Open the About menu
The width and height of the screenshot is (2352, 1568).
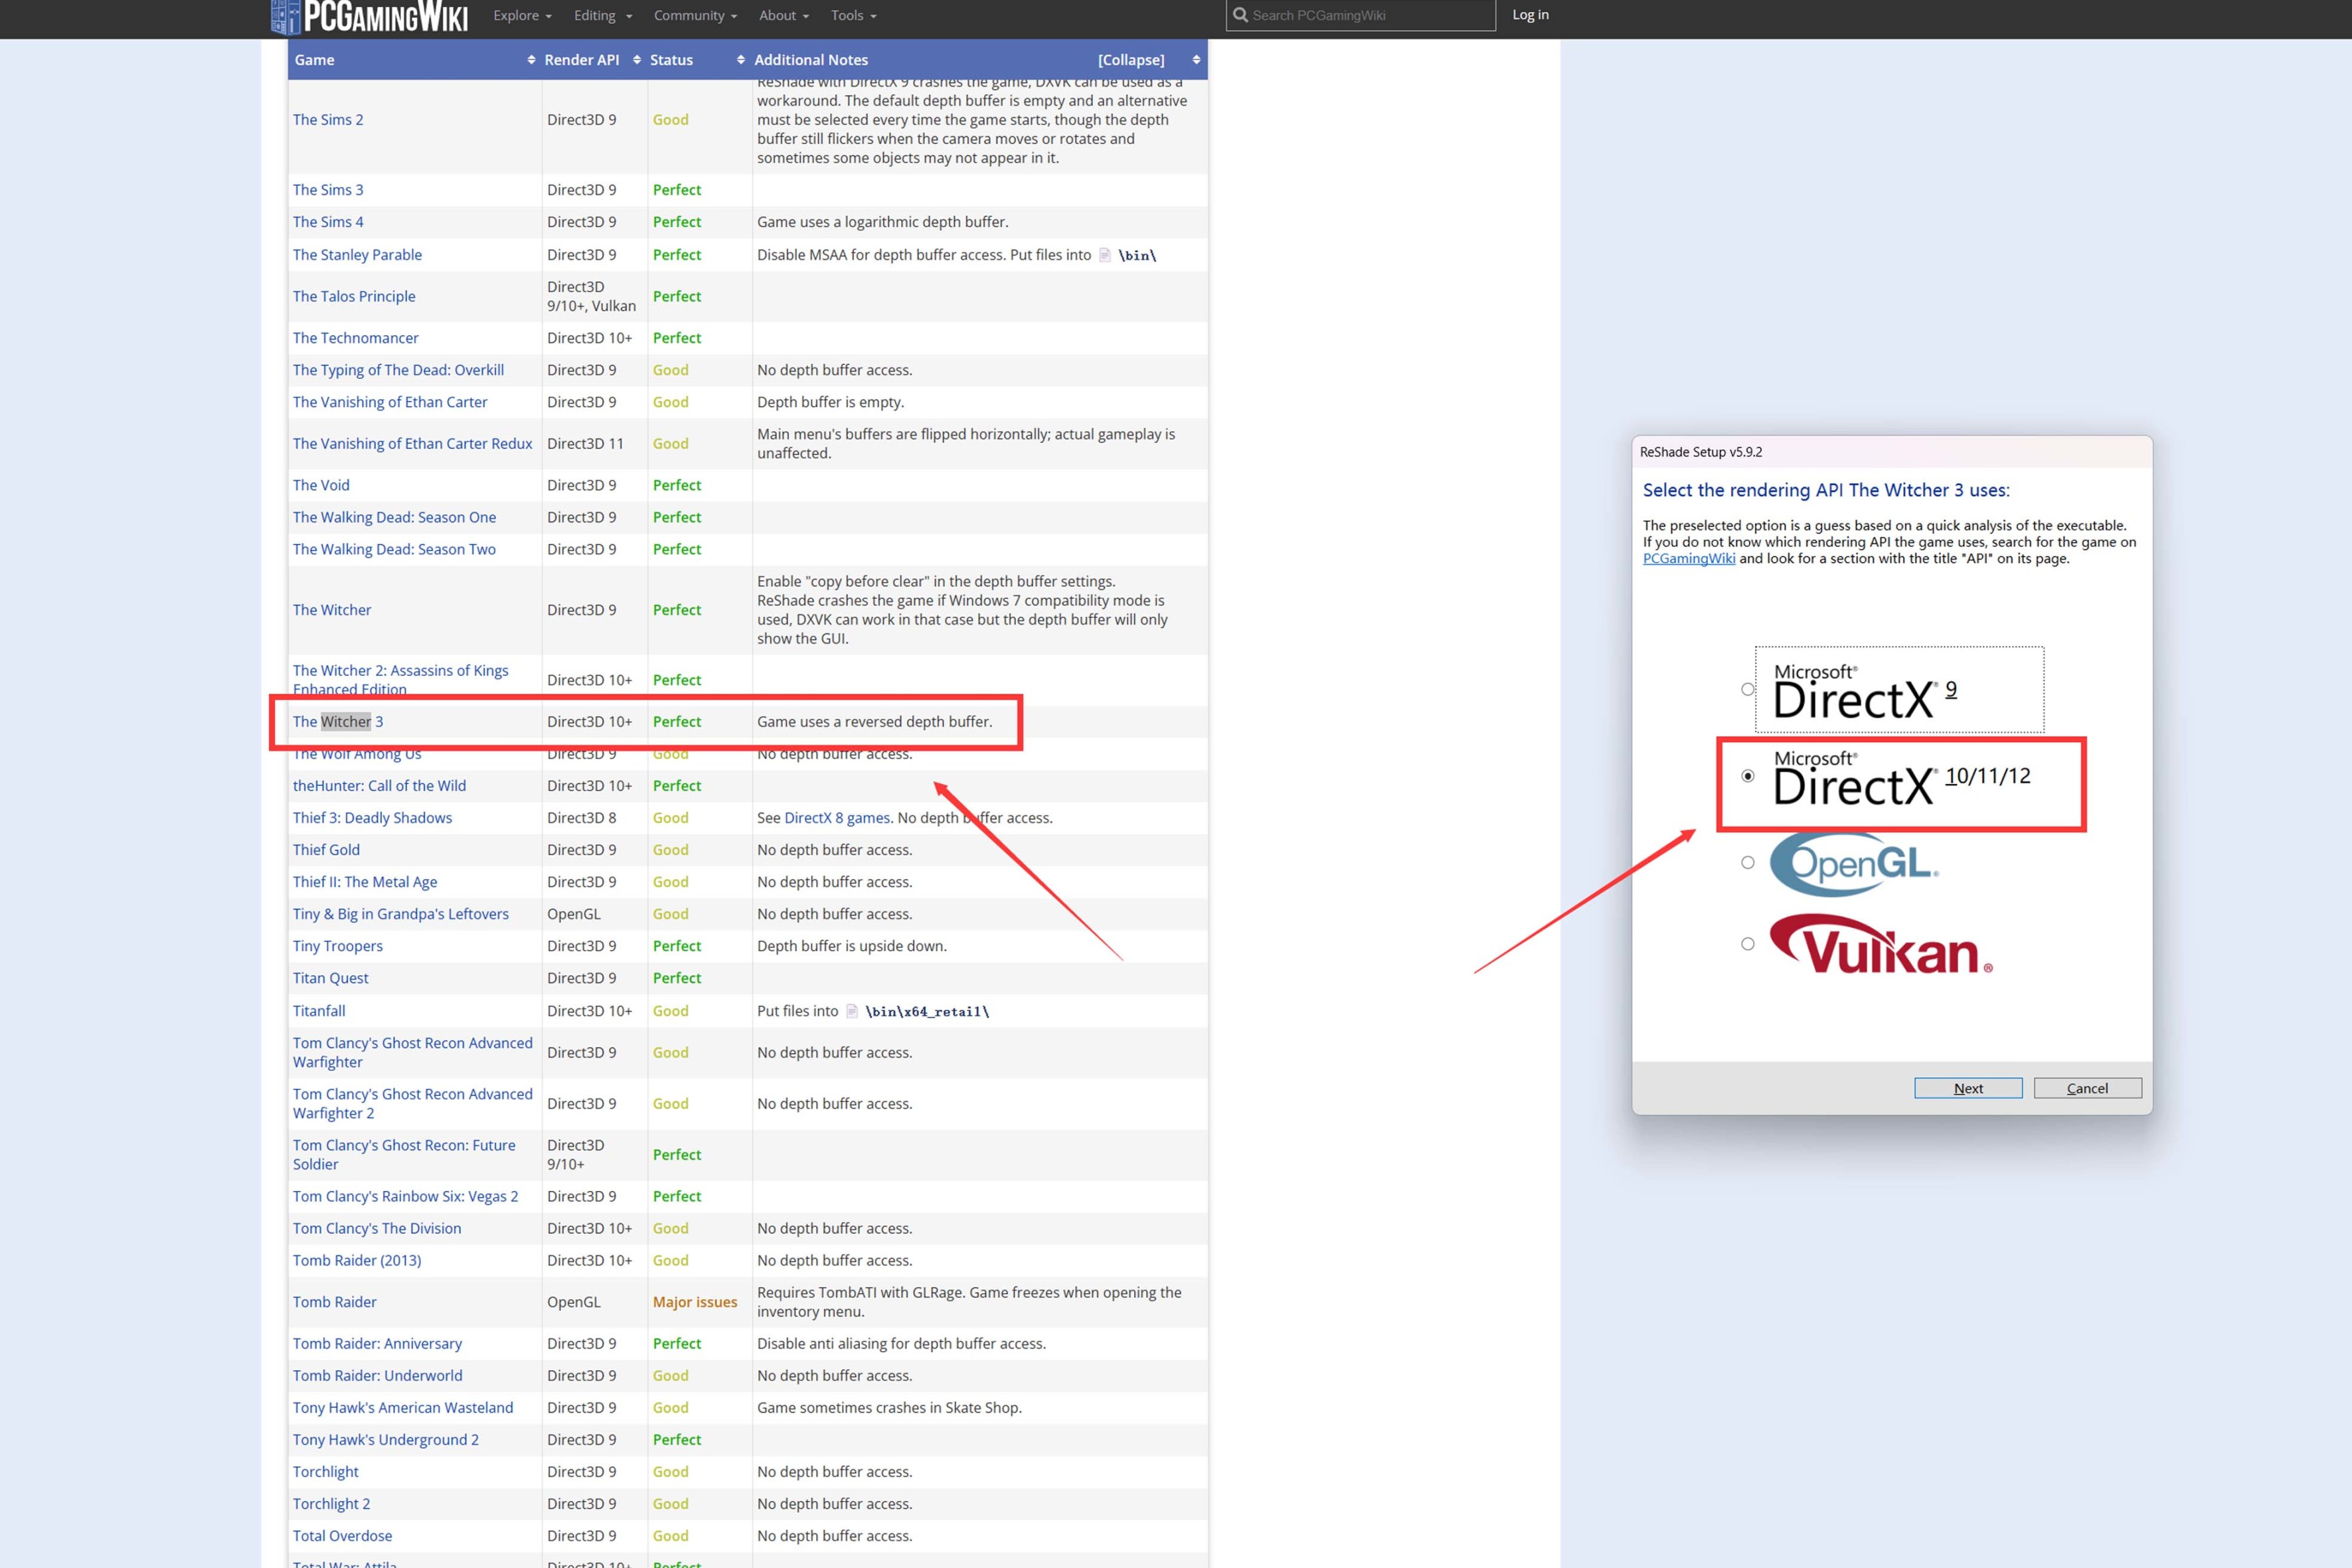point(783,15)
